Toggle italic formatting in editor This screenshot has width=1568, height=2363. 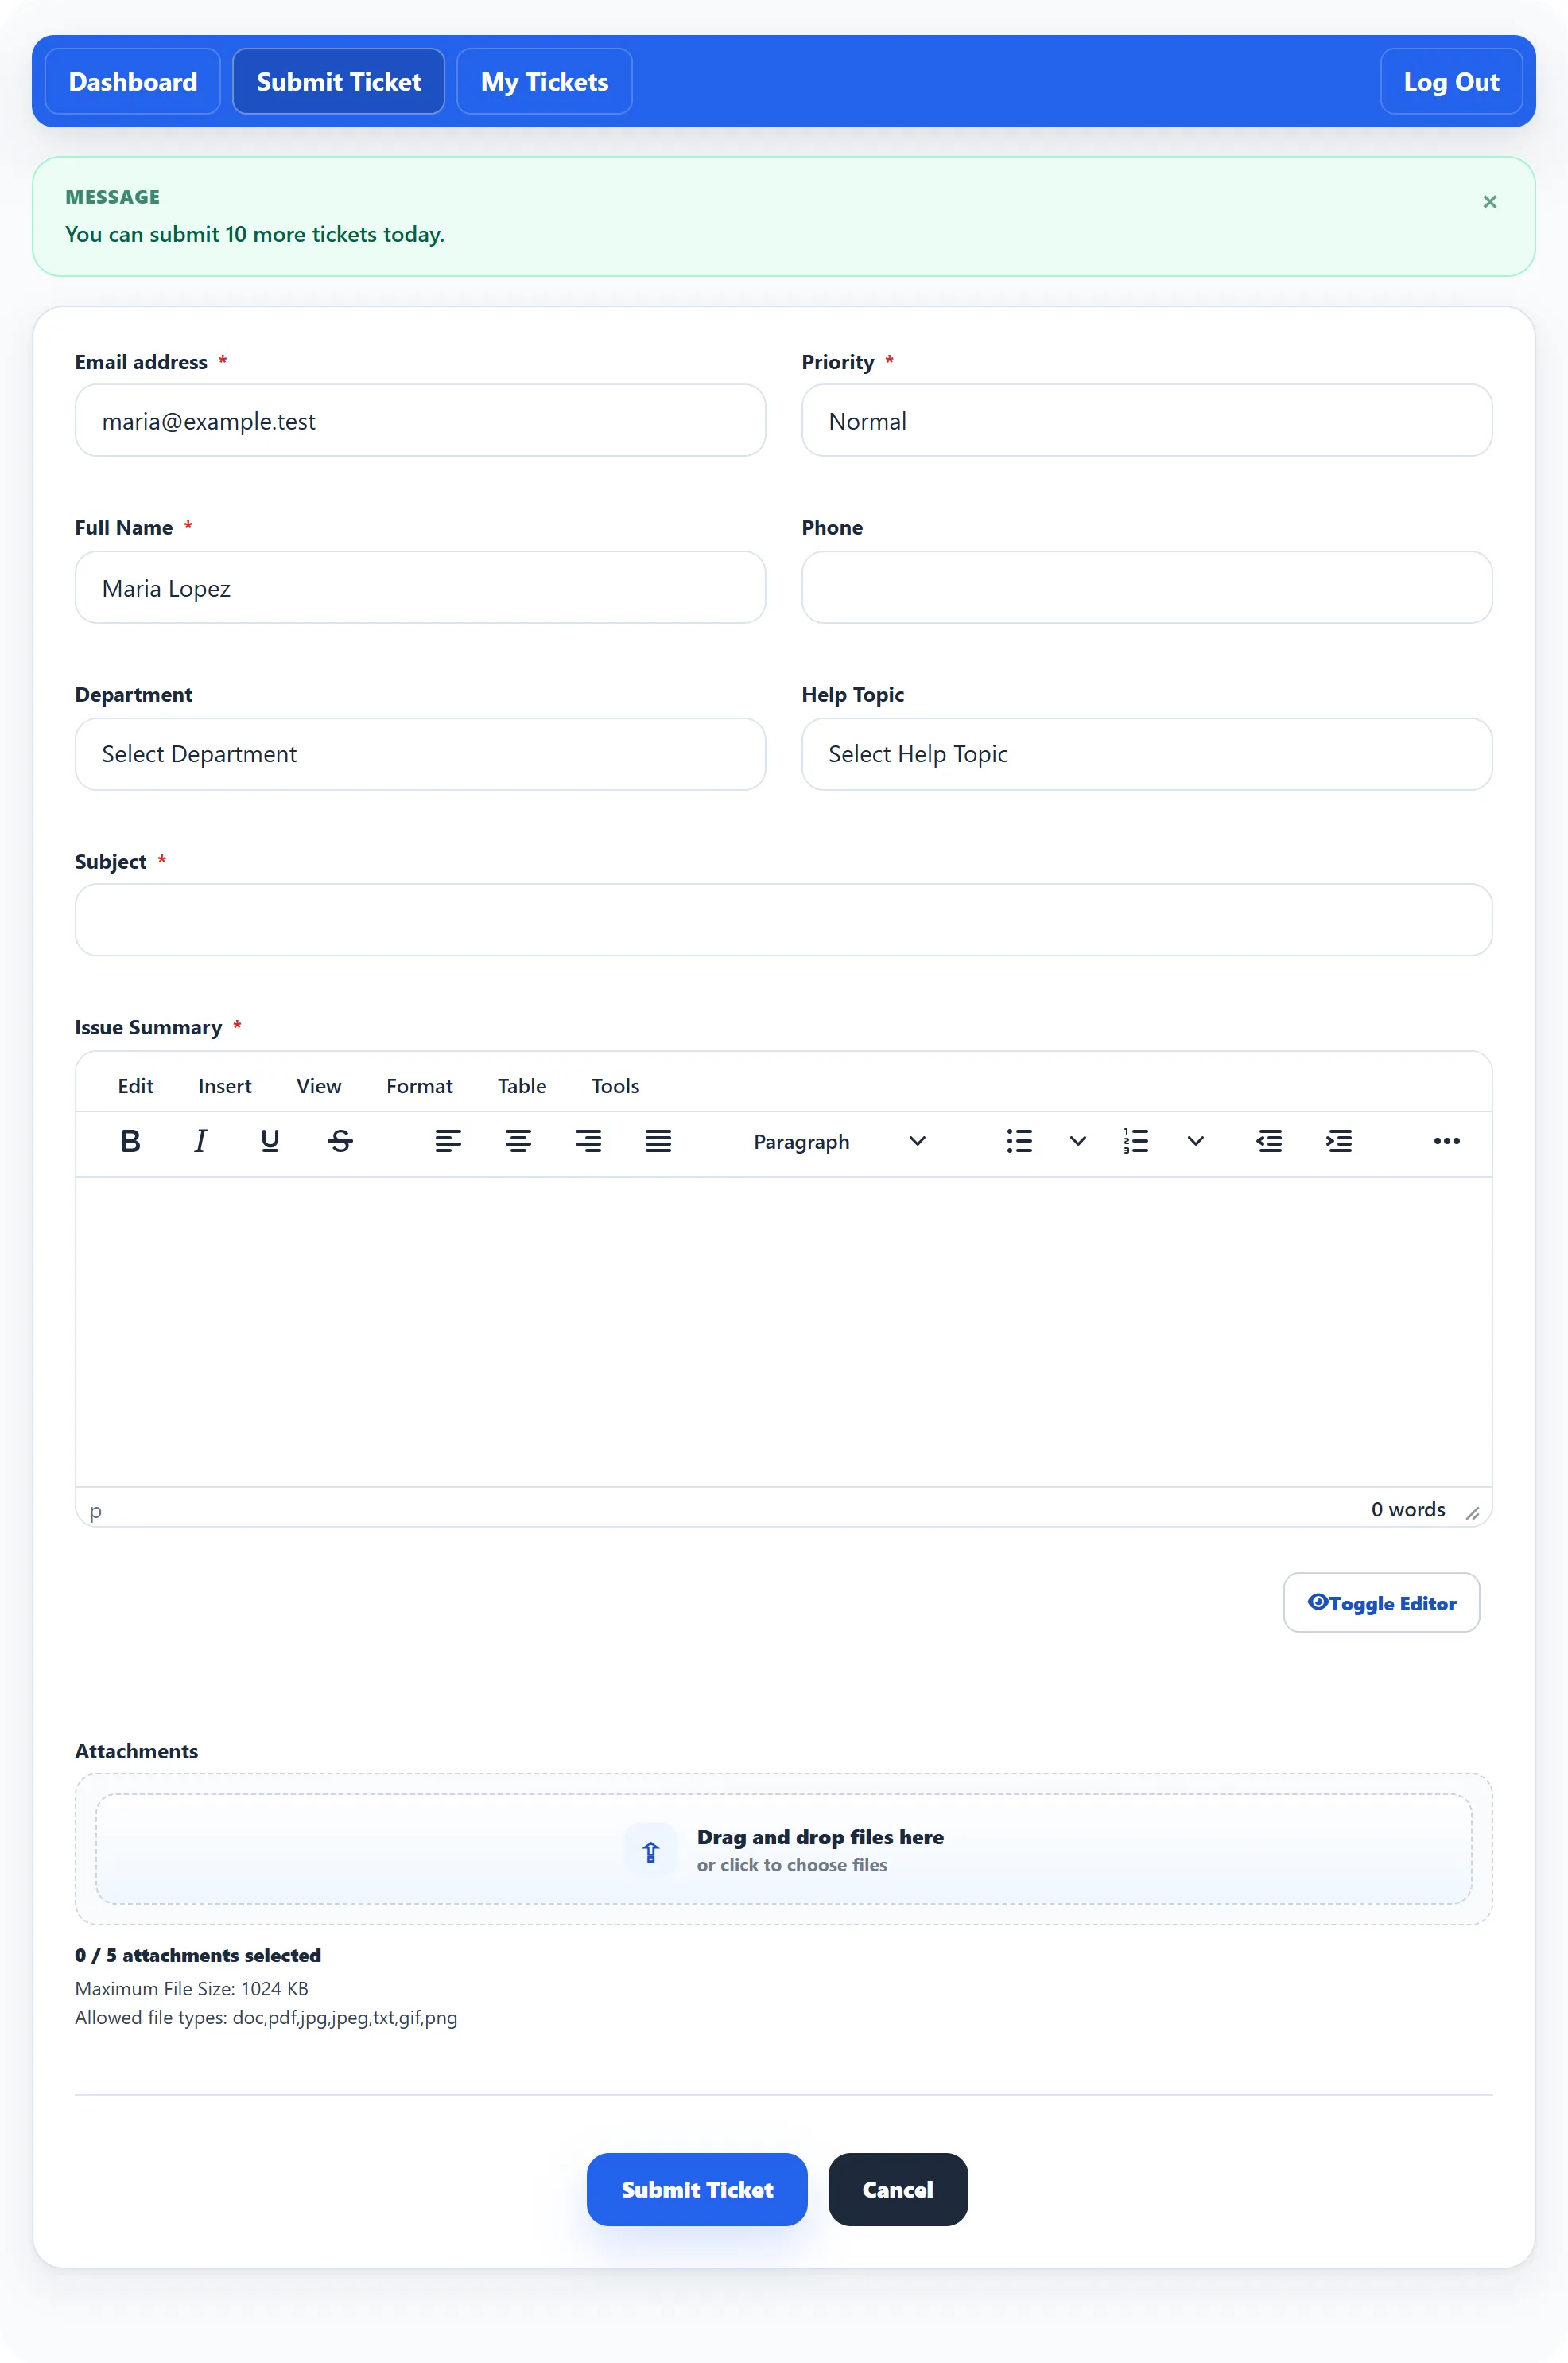[x=200, y=1140]
